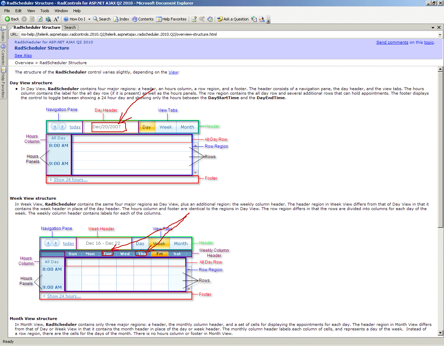Follow the Send comments link

[392, 42]
